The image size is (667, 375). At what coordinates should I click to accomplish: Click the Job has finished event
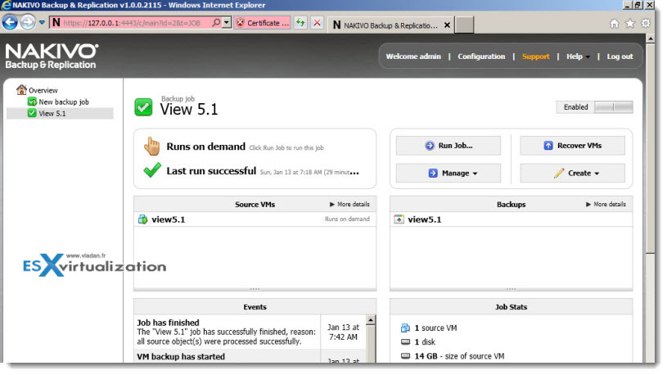(x=228, y=332)
